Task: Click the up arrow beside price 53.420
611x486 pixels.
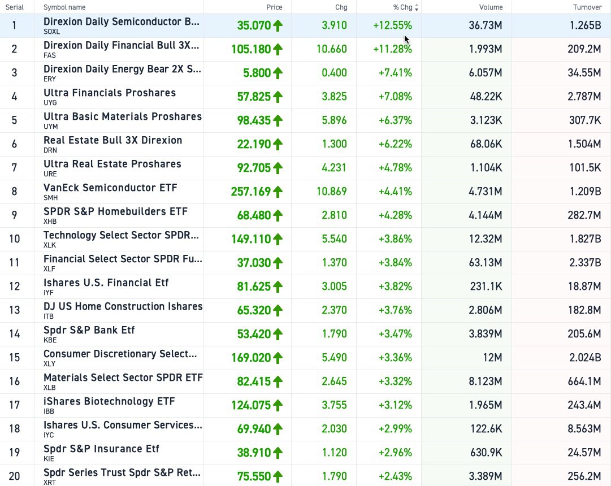Action: click(x=278, y=335)
